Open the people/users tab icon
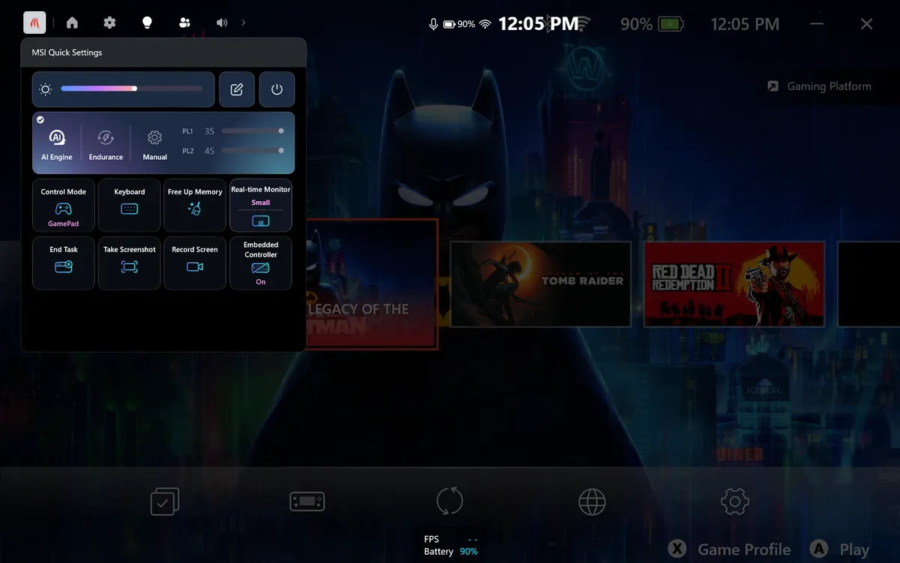The height and width of the screenshot is (563, 900). point(184,23)
